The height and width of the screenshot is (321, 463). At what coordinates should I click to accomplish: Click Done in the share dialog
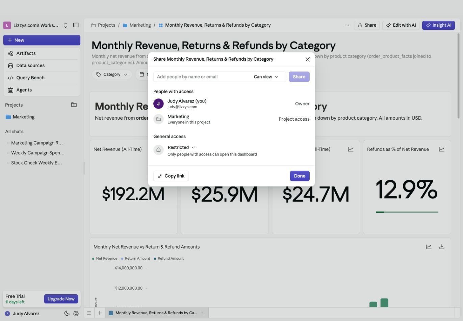[300, 176]
